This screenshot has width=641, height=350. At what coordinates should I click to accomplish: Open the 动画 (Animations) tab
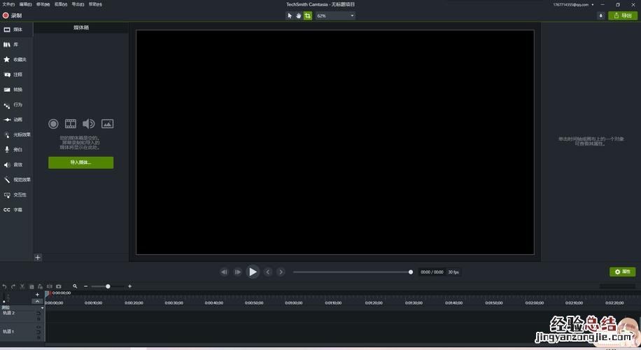tap(16, 120)
